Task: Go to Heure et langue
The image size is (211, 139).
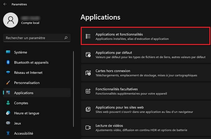Action: click(x=37, y=113)
